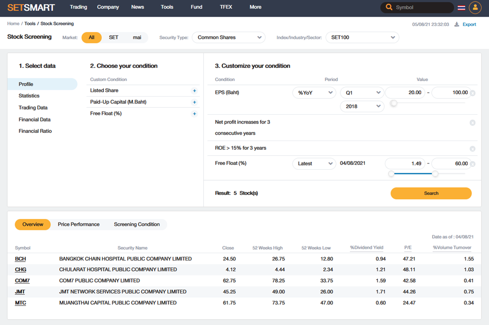Click the search magnifier icon
The width and height of the screenshot is (489, 325).
point(389,7)
